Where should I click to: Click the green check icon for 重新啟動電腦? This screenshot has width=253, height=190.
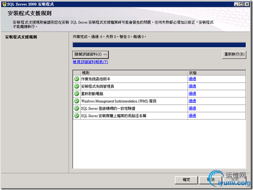tap(77, 93)
